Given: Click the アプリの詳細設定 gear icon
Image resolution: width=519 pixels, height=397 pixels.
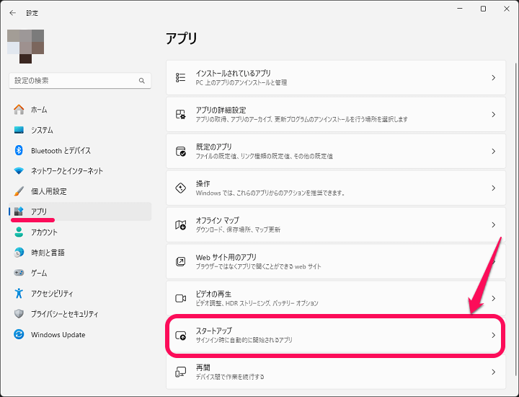Looking at the screenshot, I should point(181,114).
